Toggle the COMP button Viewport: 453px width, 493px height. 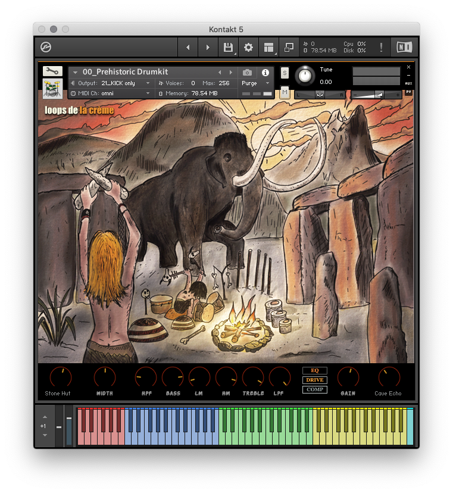(315, 389)
